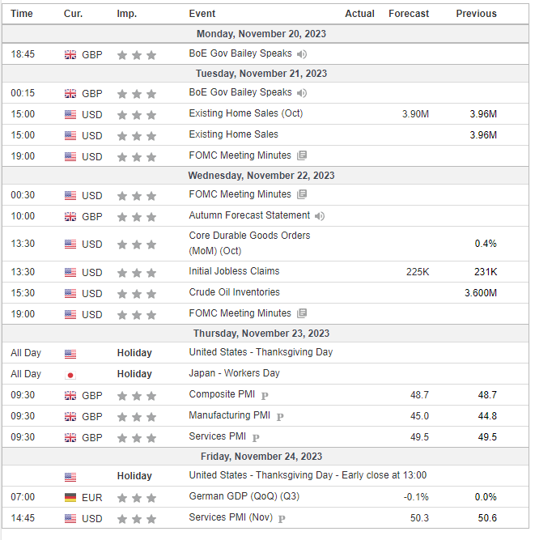Click speaker icon on Tuesday 00:15 Bailey event

302,93
